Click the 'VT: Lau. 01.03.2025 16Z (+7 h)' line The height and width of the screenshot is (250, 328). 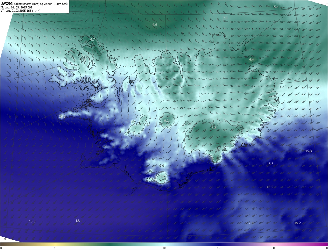[20, 11]
